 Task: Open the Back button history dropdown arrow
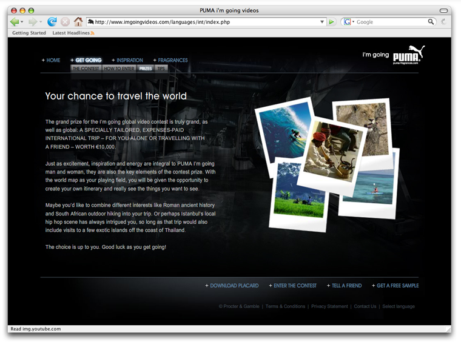coord(22,22)
